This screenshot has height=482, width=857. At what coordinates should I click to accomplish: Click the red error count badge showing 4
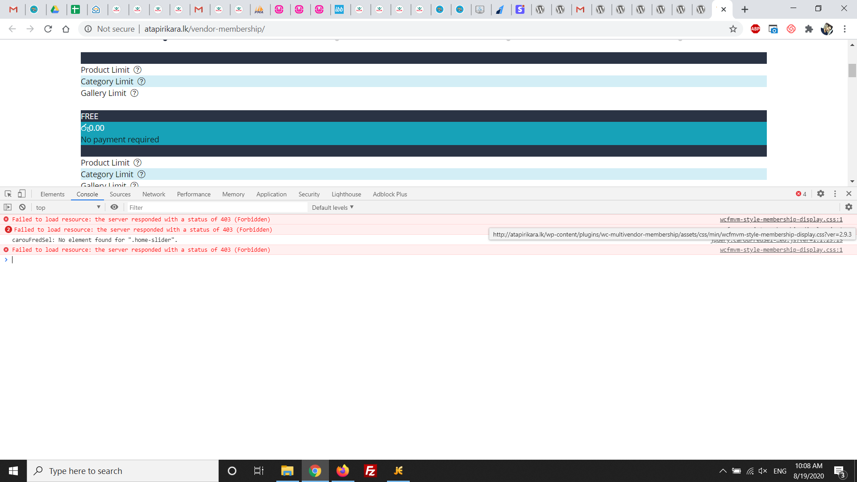click(801, 194)
